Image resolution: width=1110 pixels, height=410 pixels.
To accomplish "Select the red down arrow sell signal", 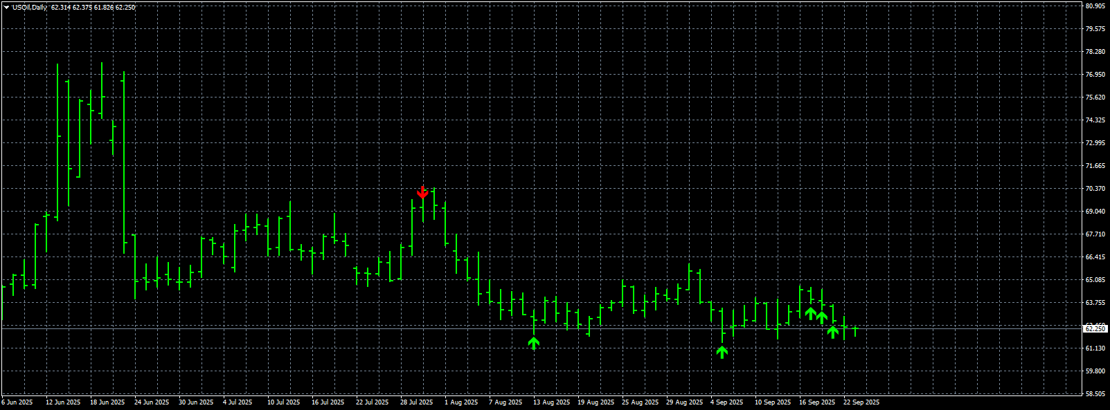I will 422,192.
